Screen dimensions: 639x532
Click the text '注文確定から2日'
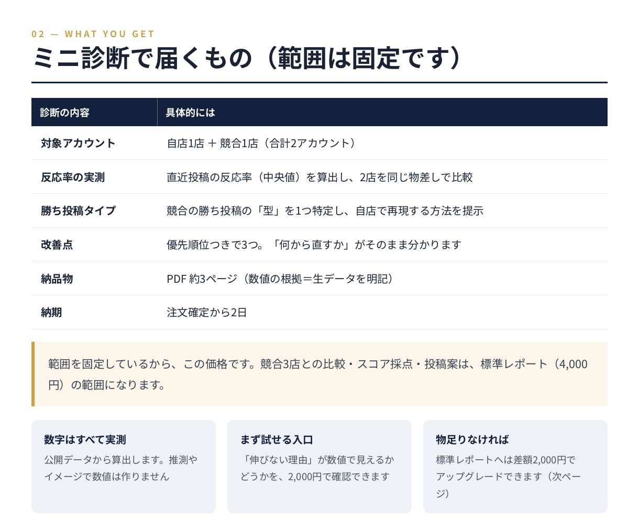point(206,313)
